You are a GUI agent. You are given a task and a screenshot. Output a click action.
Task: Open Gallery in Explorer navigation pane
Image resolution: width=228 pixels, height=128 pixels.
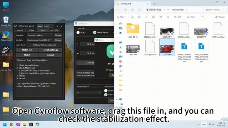click(x=120, y=28)
